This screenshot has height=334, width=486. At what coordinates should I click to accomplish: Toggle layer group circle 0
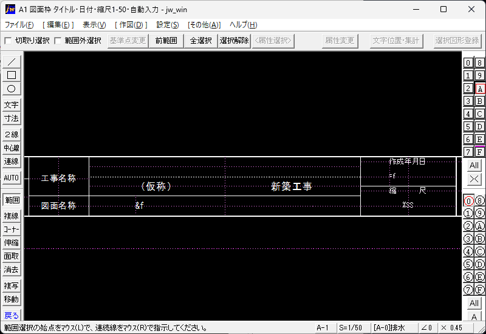pyautogui.click(x=468, y=201)
